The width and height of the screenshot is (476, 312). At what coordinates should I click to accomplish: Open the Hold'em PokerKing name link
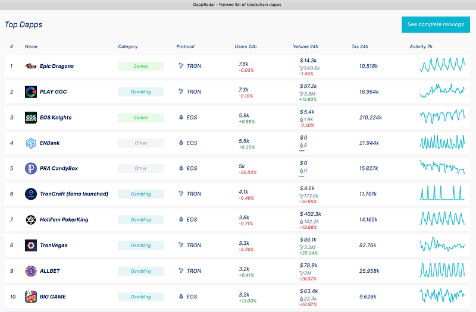tap(64, 219)
